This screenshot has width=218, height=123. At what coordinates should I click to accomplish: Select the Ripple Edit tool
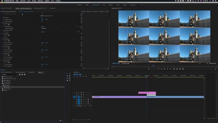point(67,76)
